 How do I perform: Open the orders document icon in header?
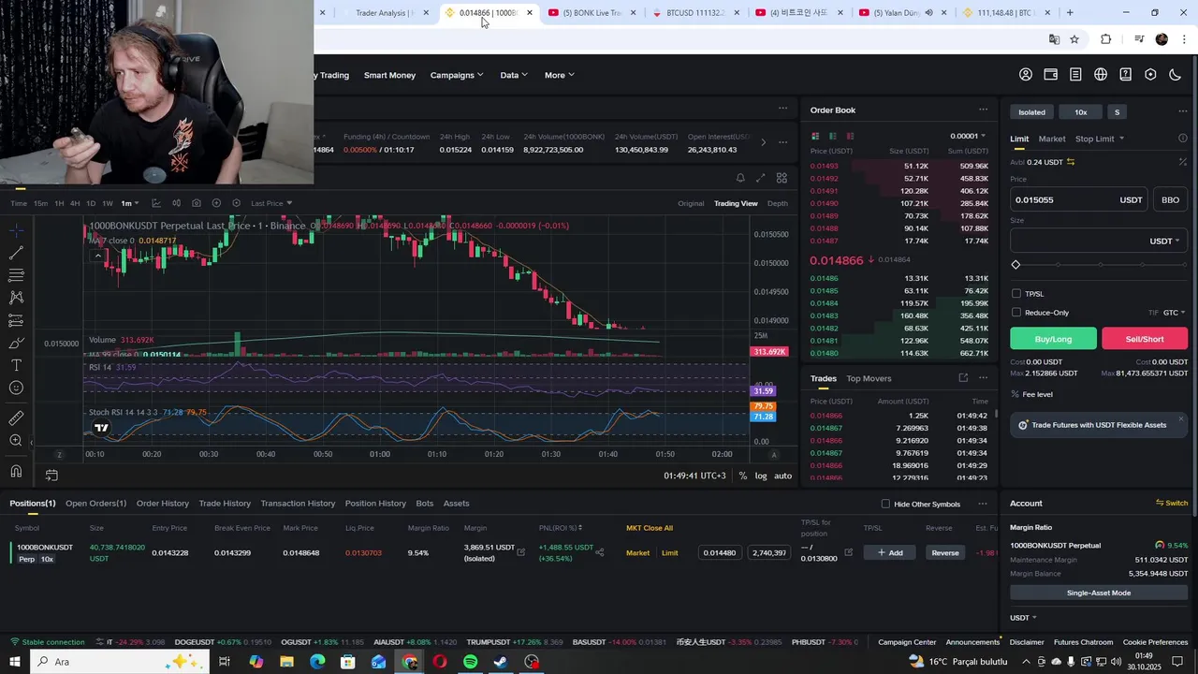[1075, 75]
